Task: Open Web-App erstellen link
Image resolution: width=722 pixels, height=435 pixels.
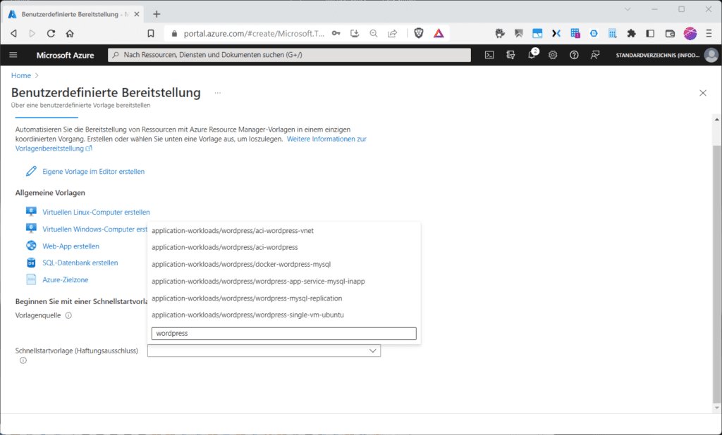Action: click(71, 246)
